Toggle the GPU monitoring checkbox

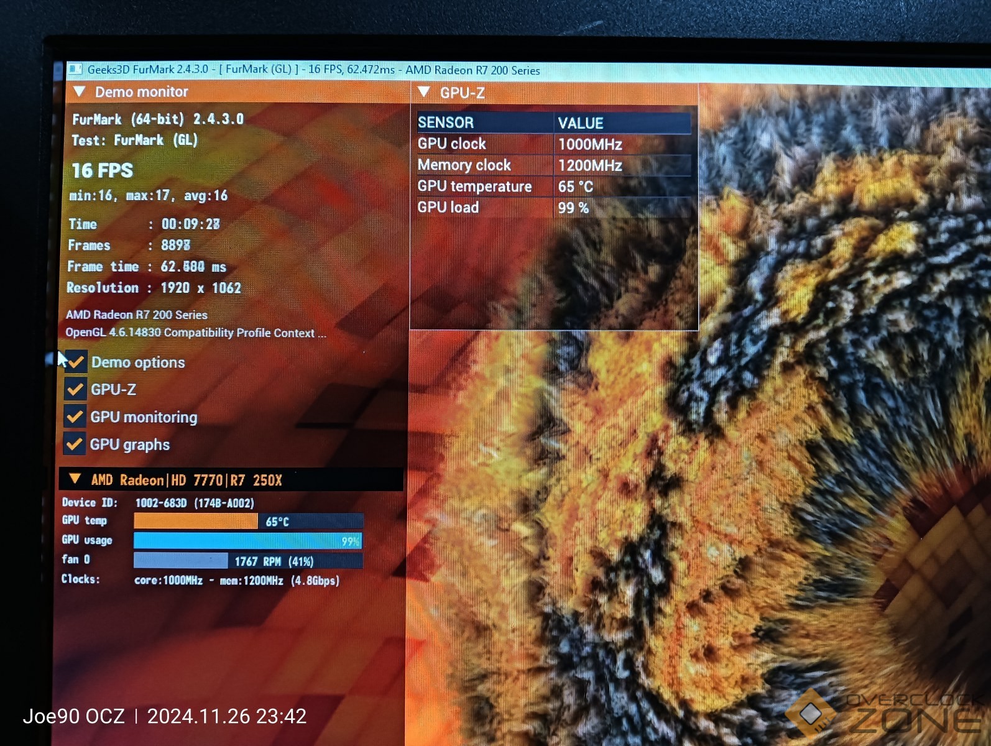pyautogui.click(x=75, y=417)
